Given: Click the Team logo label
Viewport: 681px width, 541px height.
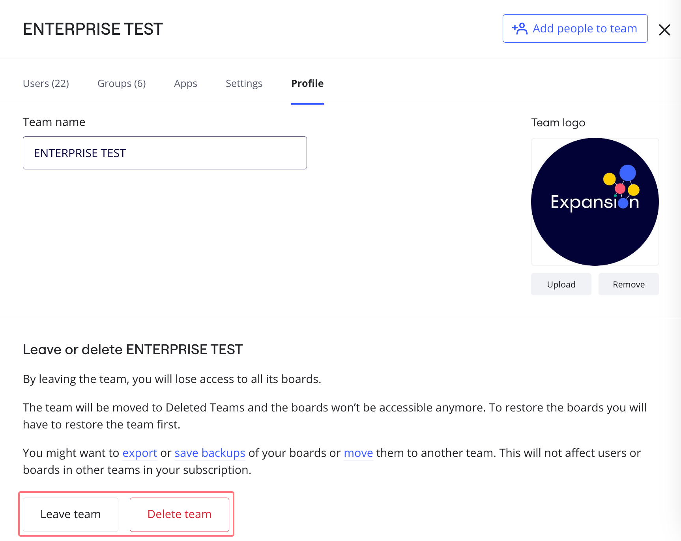Looking at the screenshot, I should [558, 122].
